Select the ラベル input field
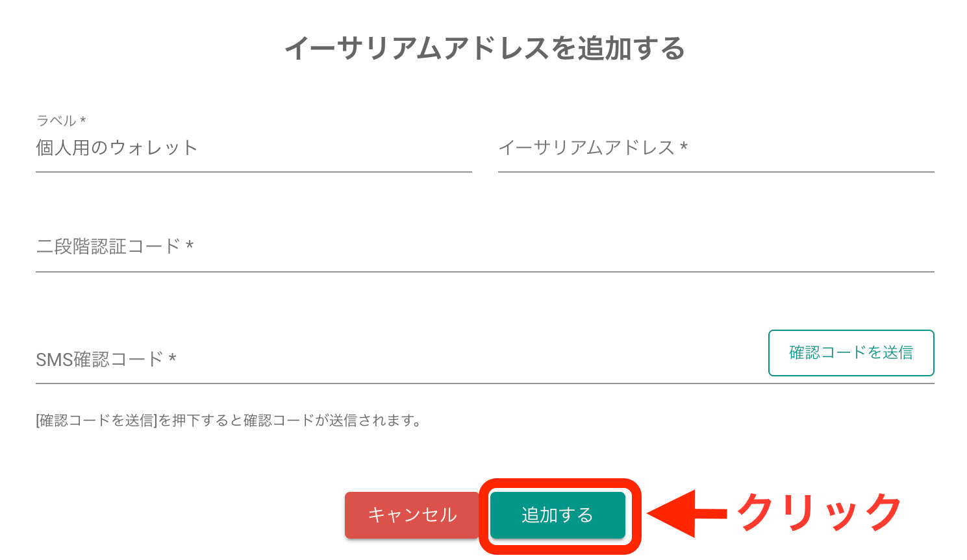This screenshot has height=560, width=967. (195, 148)
